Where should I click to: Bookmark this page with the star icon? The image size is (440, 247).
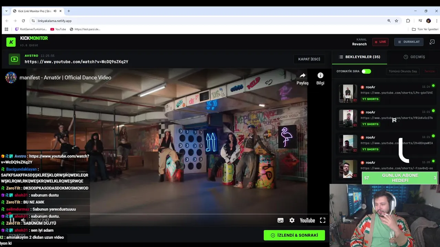(396, 21)
